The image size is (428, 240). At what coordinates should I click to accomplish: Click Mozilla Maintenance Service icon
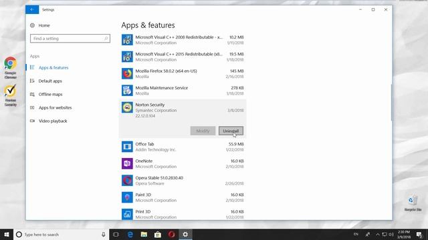tap(127, 91)
